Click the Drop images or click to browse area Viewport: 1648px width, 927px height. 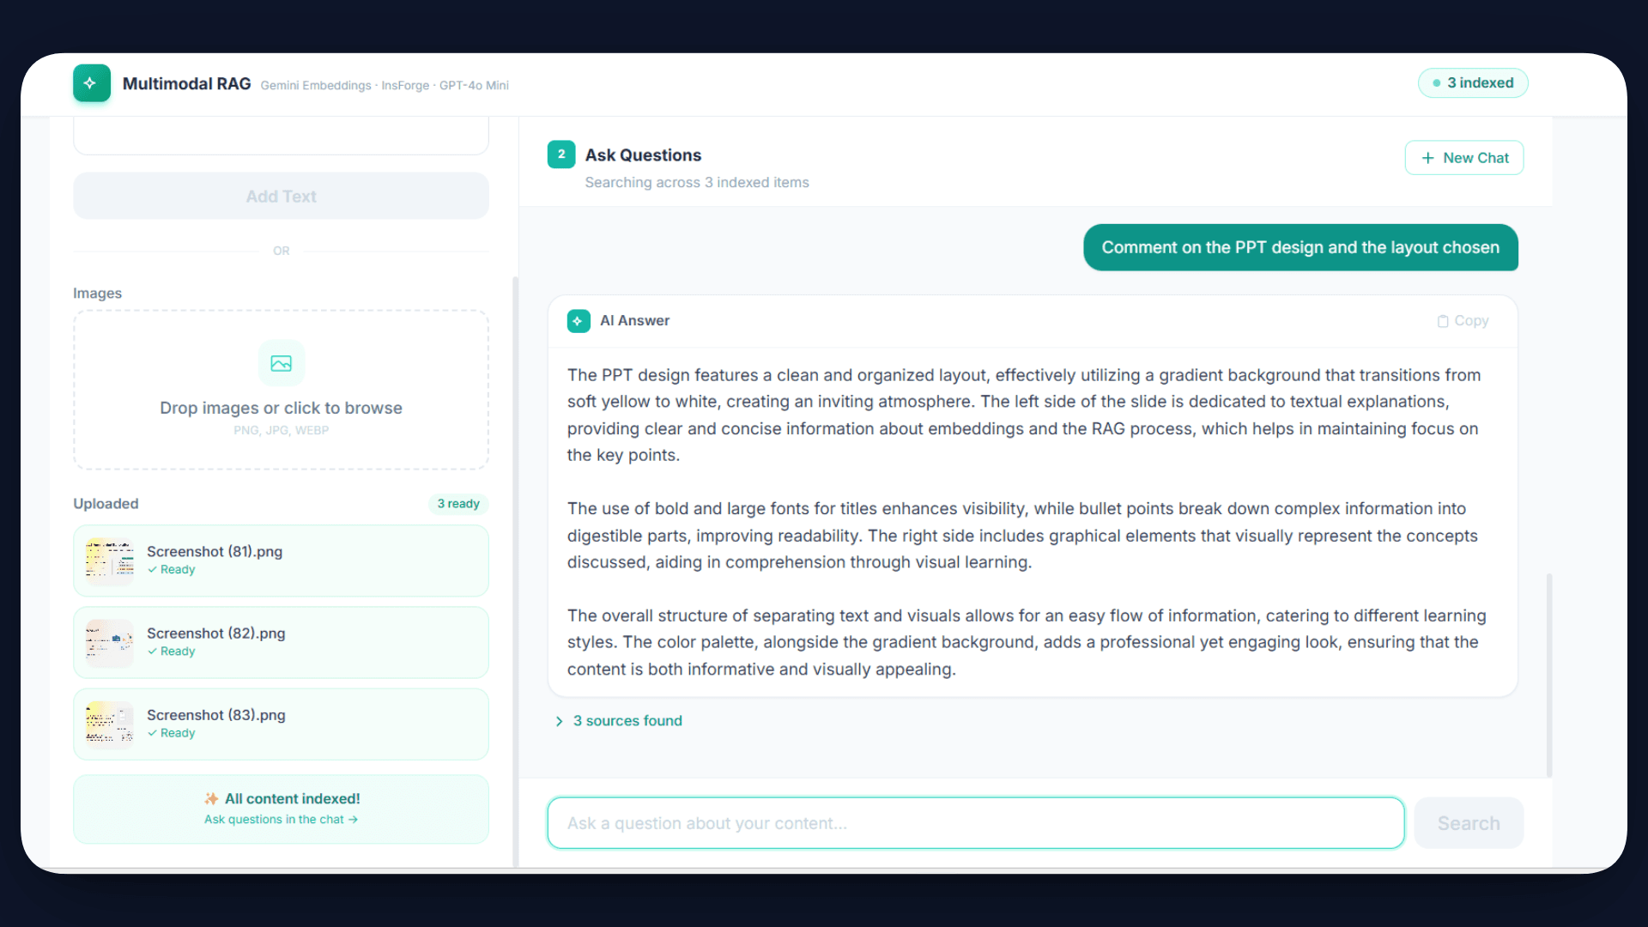[x=281, y=408]
